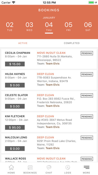Open the Logs clock icon
Image resolution: width=98 pixels, height=175 pixels.
coord(68,167)
